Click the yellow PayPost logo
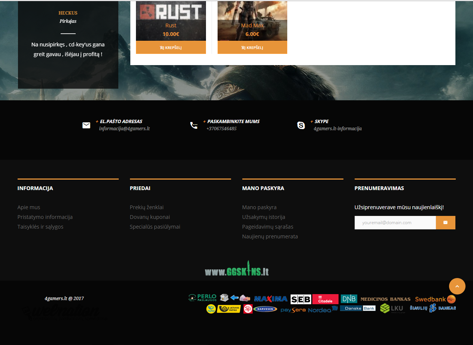 pyautogui.click(x=211, y=309)
